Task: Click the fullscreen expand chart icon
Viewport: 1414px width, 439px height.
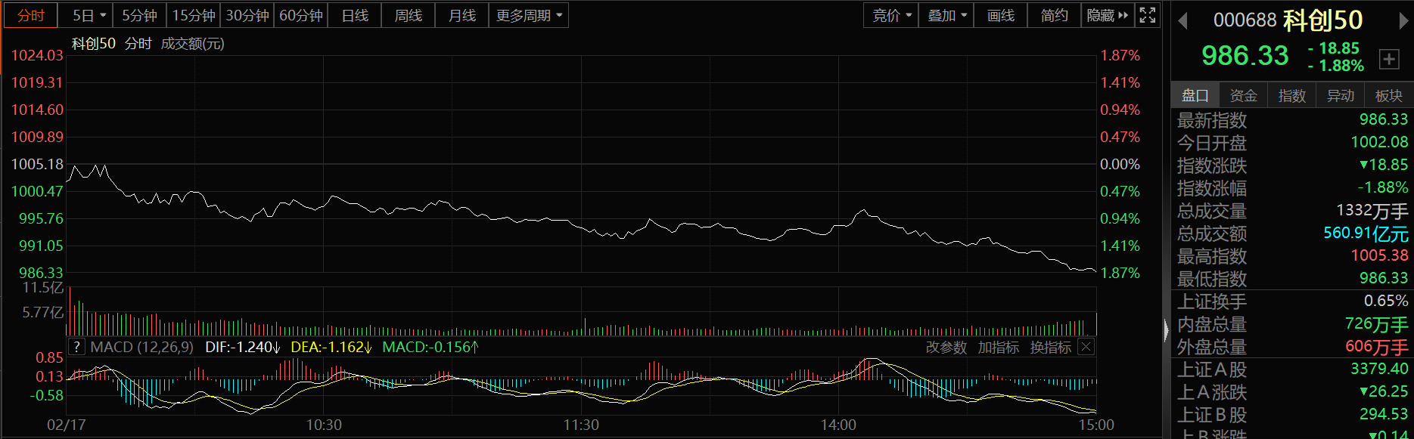Action: [x=1147, y=15]
